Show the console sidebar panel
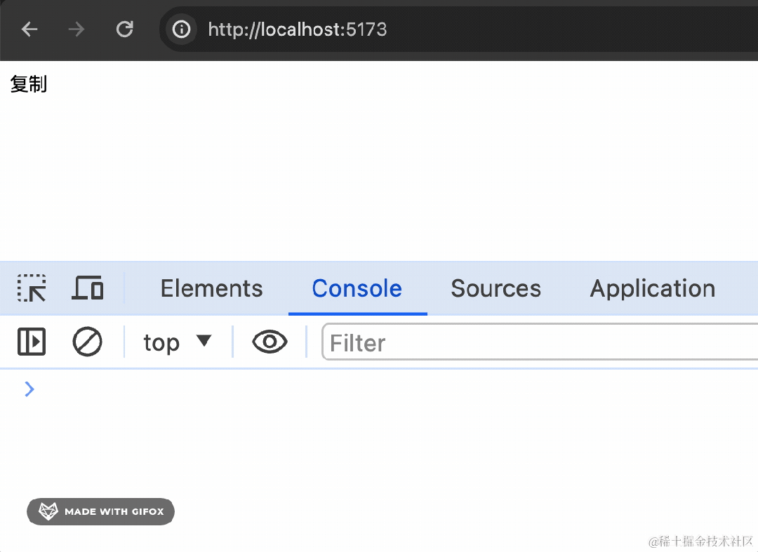Image resolution: width=758 pixels, height=552 pixels. 32,342
